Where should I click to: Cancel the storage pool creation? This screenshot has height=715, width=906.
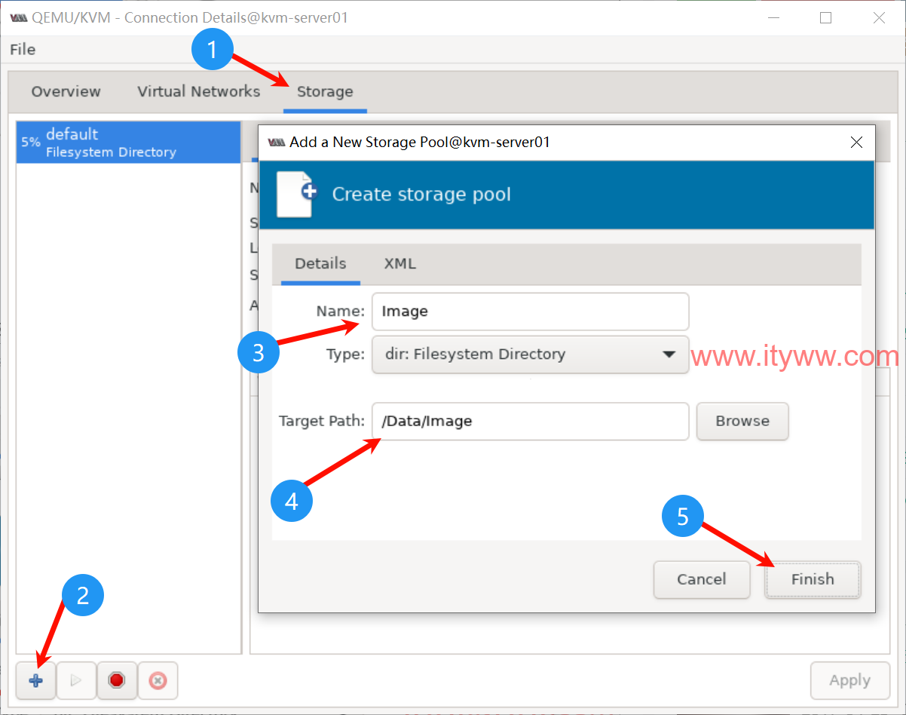tap(702, 579)
